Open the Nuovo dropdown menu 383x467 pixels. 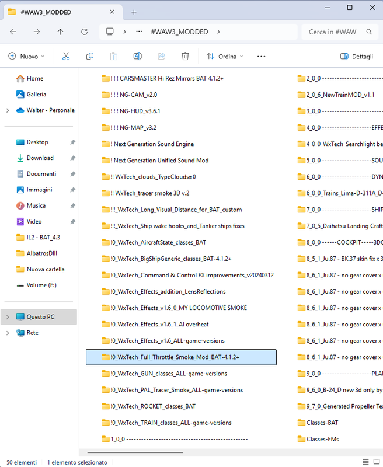26,56
